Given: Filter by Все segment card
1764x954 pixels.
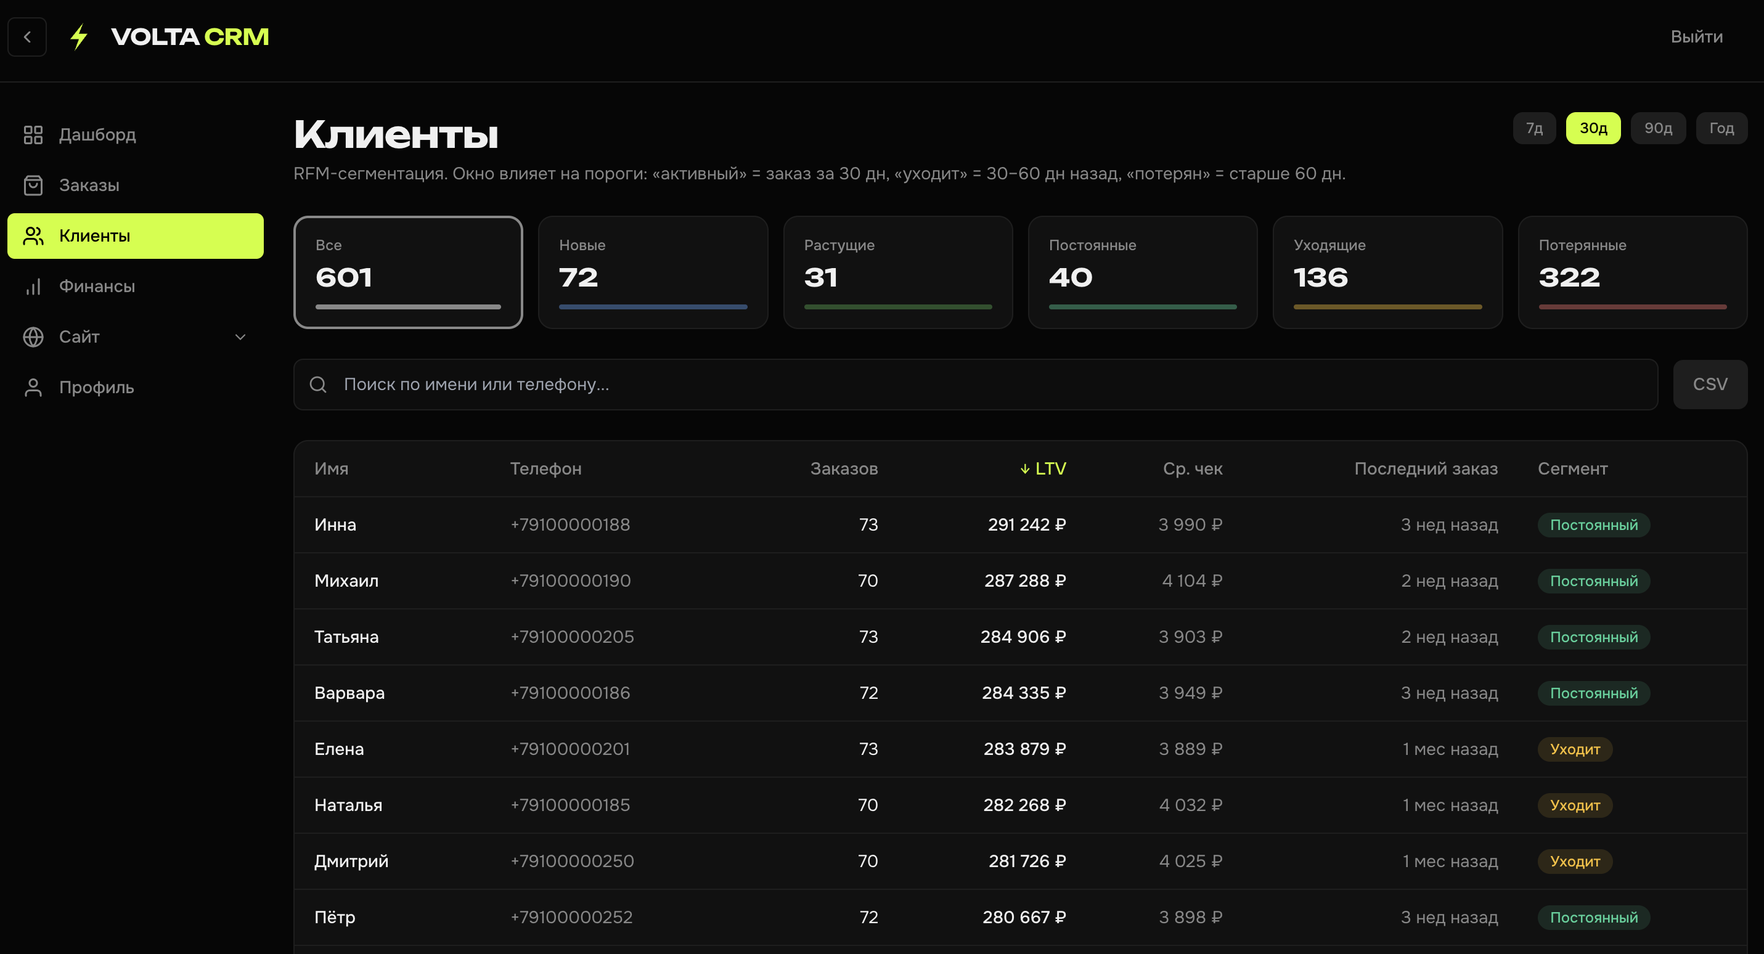Looking at the screenshot, I should click(408, 272).
